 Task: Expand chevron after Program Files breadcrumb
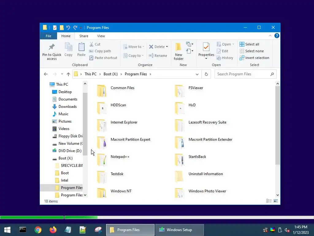[x=150, y=74]
